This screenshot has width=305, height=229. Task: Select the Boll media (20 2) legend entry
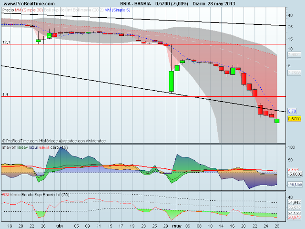88,10
